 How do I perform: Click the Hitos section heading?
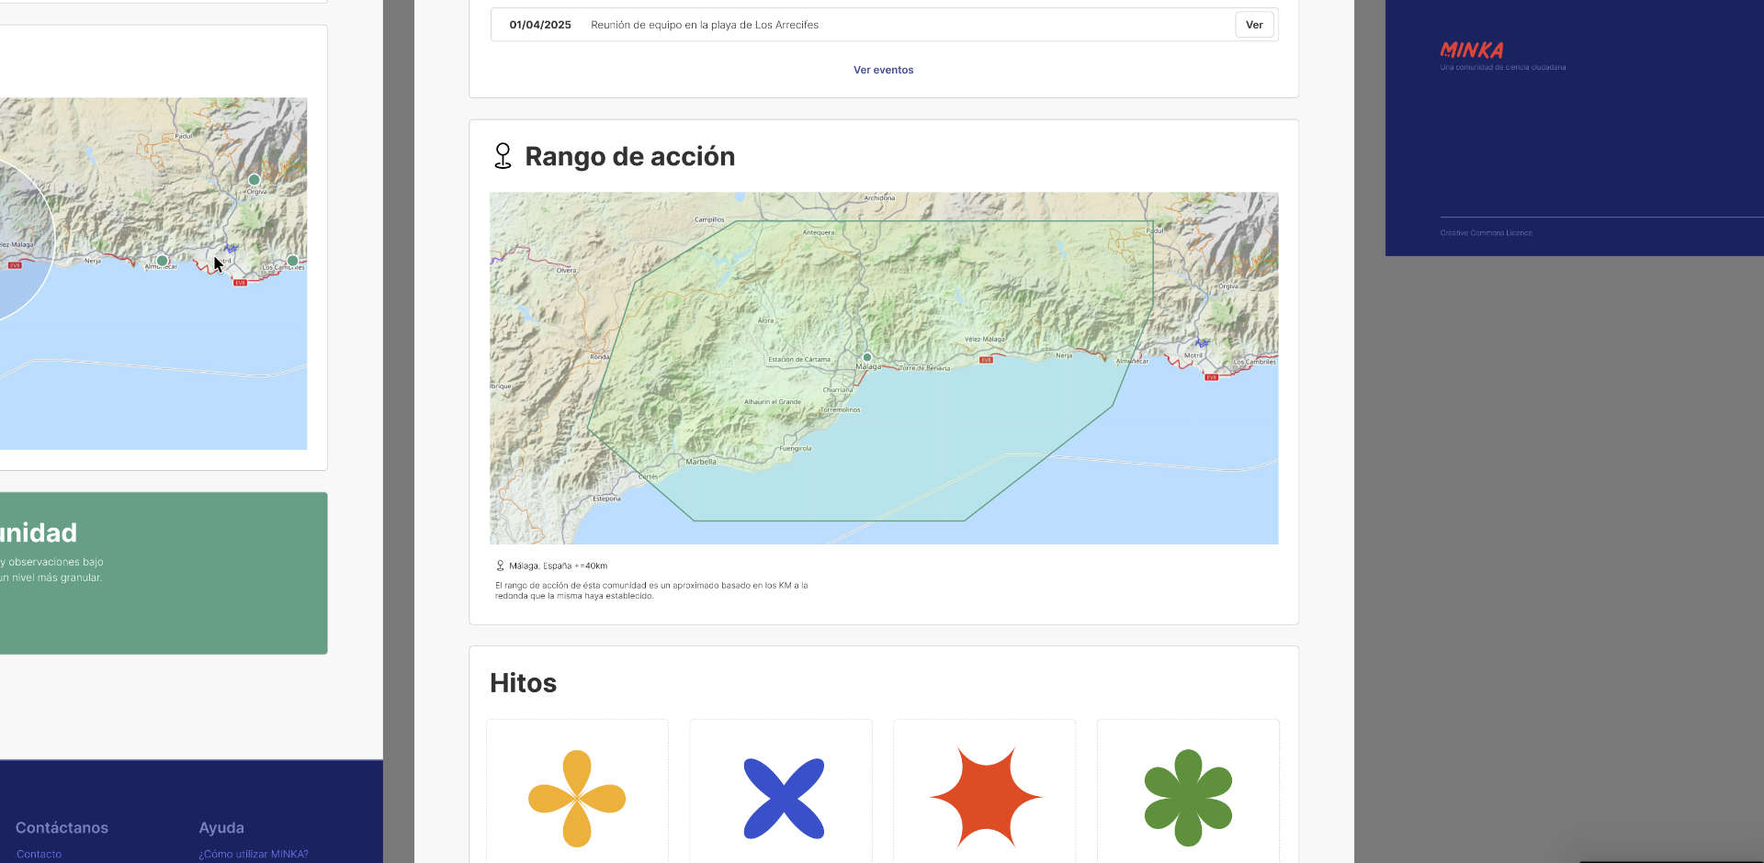coord(523,683)
